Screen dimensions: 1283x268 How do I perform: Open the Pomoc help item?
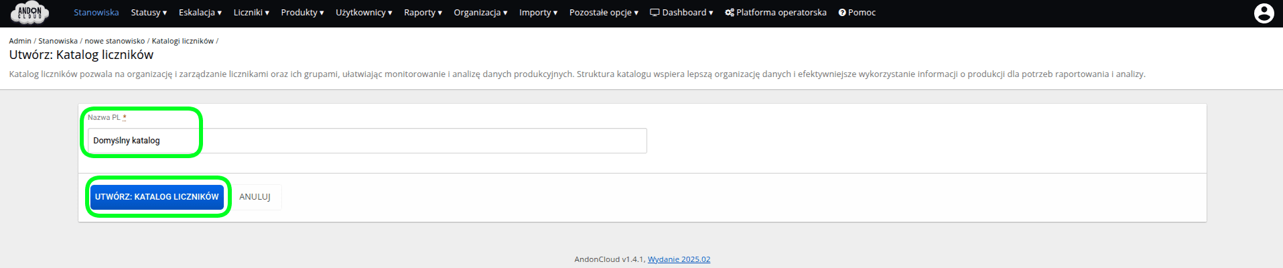click(x=857, y=13)
